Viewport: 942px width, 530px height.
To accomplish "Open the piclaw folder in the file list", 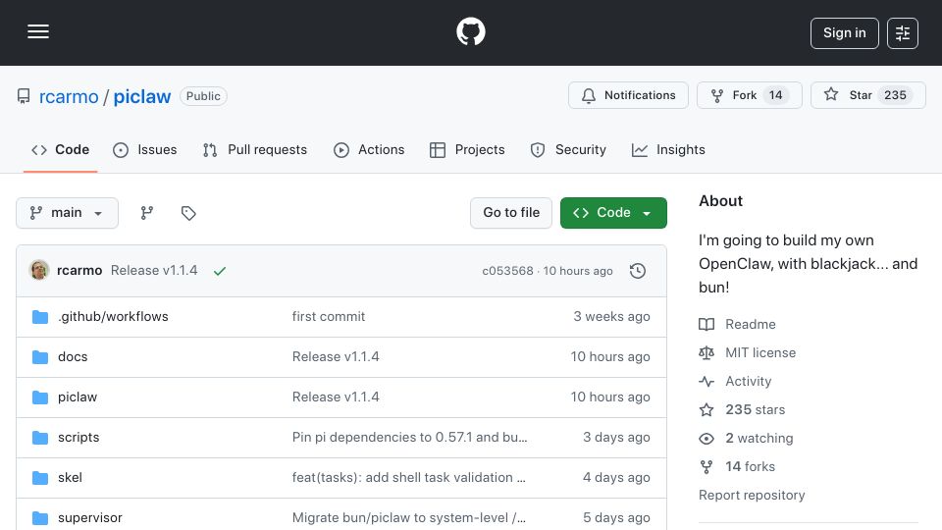I will click(x=78, y=397).
